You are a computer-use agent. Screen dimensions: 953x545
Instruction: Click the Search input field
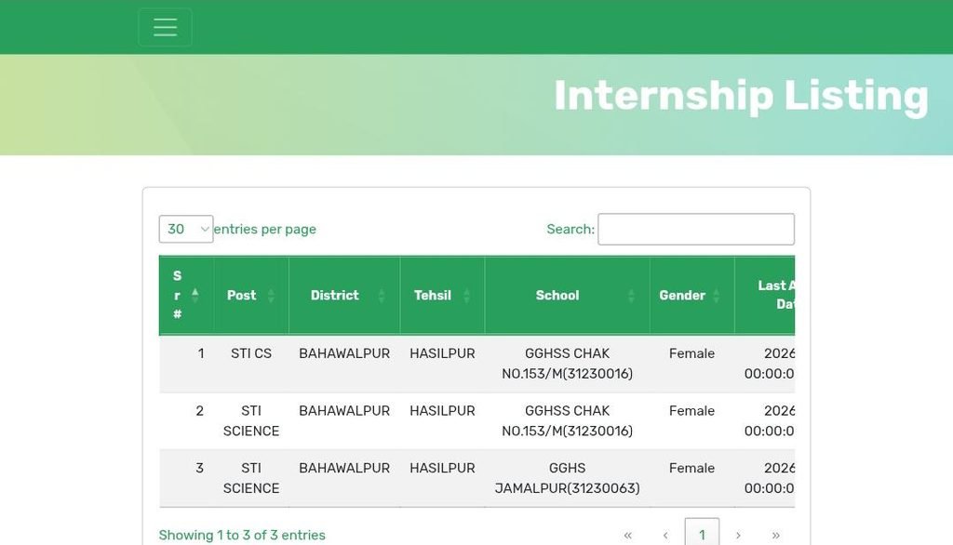pyautogui.click(x=696, y=229)
